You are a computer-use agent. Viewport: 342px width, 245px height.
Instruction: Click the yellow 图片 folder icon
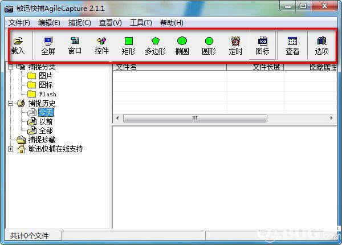pyautogui.click(x=31, y=76)
